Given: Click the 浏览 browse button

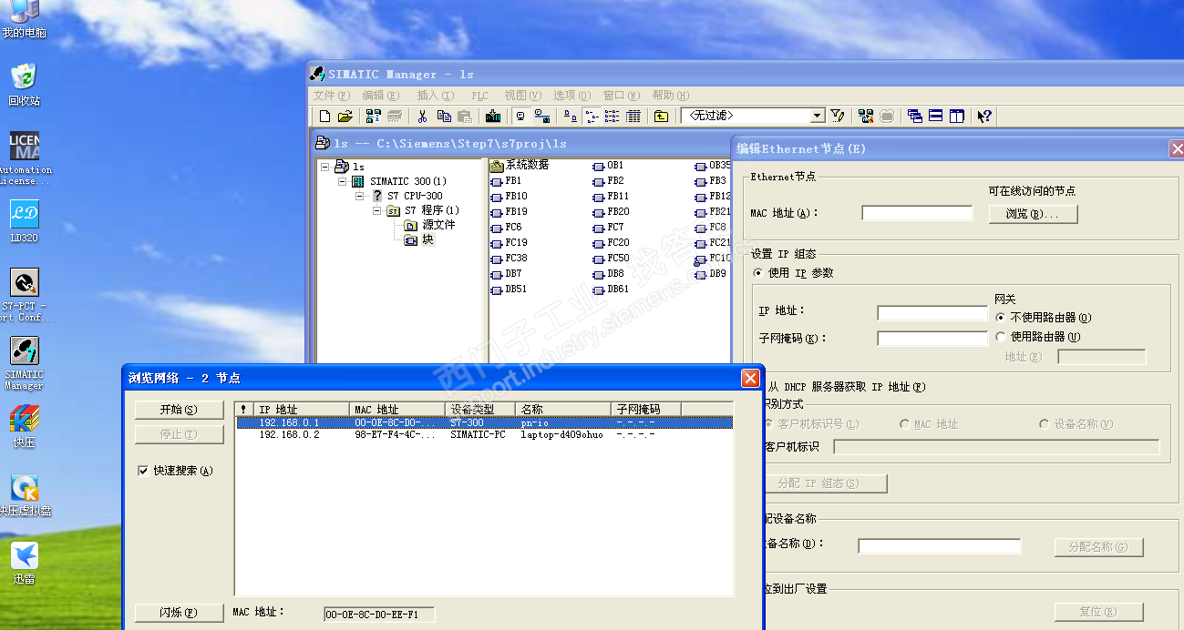Looking at the screenshot, I should 1033,214.
